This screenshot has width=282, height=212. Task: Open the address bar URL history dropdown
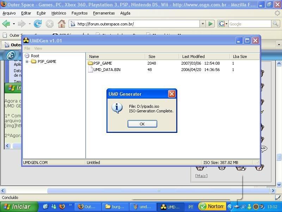click(202, 24)
